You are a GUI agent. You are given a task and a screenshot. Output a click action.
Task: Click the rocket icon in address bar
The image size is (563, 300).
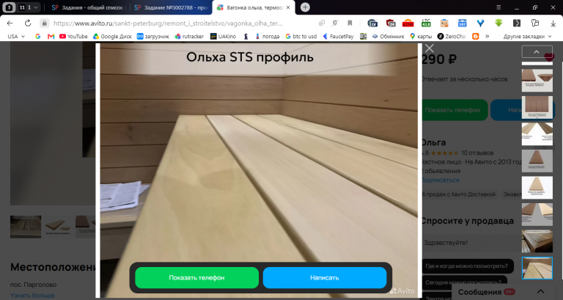(335, 23)
